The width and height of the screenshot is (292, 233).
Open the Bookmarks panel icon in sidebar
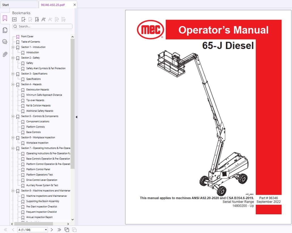[x=5, y=18]
